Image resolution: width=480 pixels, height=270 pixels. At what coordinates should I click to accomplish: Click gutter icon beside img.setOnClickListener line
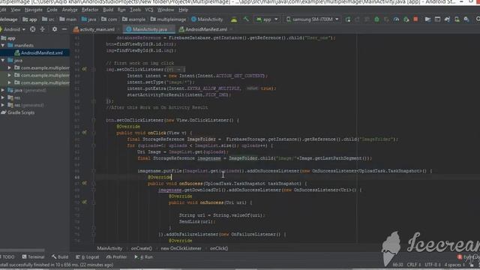tap(84, 69)
